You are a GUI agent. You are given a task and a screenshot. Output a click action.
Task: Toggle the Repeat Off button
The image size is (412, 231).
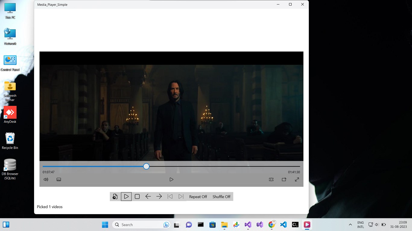(x=198, y=197)
